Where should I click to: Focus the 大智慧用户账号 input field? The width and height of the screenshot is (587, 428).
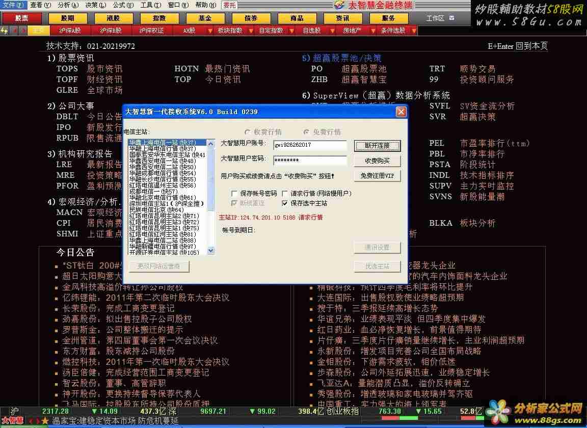pos(310,145)
